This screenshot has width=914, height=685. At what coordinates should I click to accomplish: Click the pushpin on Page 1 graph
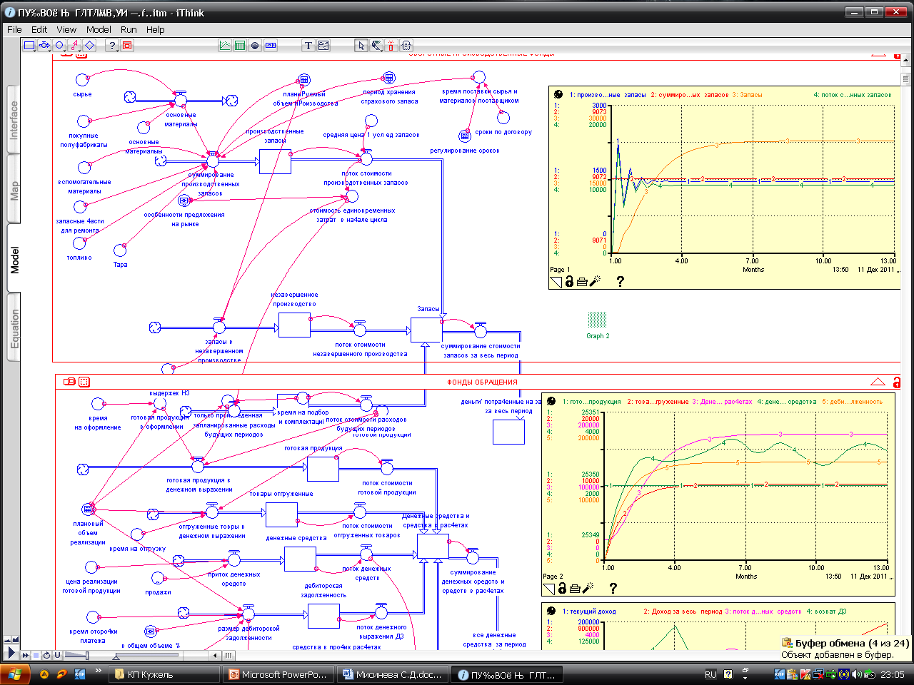558,94
